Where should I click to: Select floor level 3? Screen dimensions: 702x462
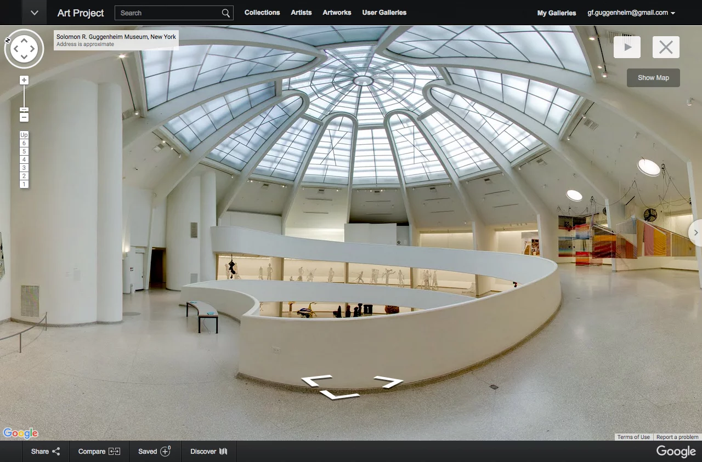point(24,168)
